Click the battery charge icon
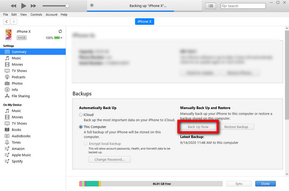The width and height of the screenshot is (289, 191). (57, 38)
